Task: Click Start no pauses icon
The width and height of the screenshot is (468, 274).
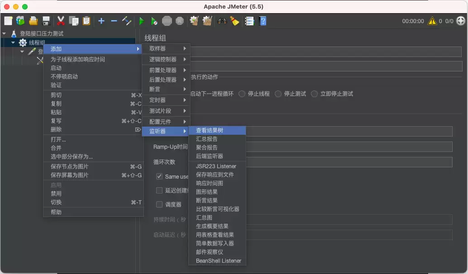Action: point(154,21)
